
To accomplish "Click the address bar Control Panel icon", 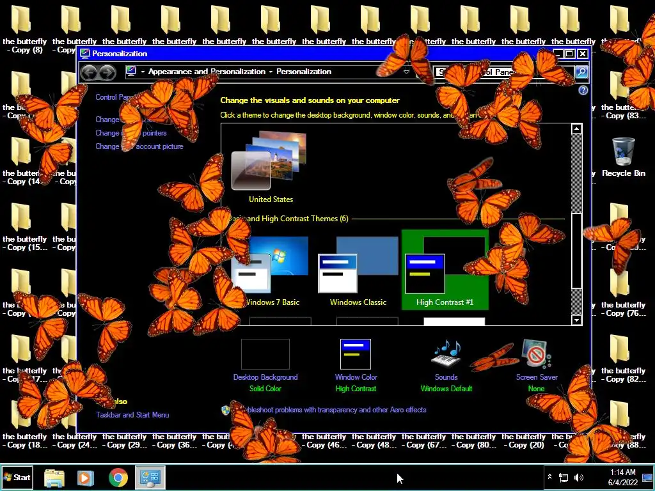I will tap(131, 72).
